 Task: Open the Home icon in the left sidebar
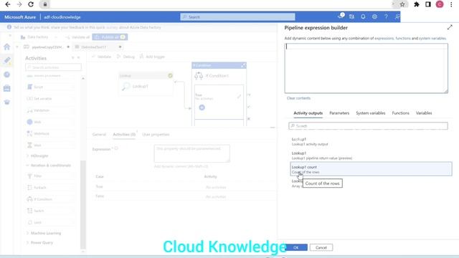7,47
